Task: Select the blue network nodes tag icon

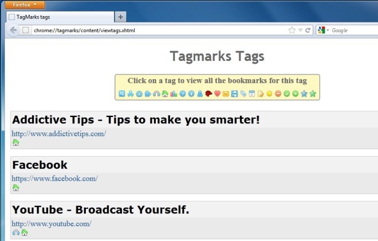Action: click(x=131, y=94)
